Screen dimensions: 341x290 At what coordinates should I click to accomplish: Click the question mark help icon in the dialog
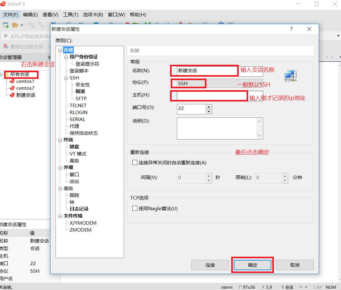pyautogui.click(x=291, y=29)
